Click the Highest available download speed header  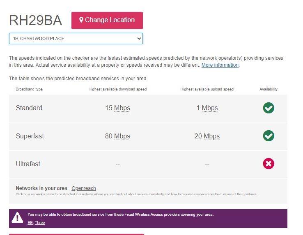click(x=117, y=89)
